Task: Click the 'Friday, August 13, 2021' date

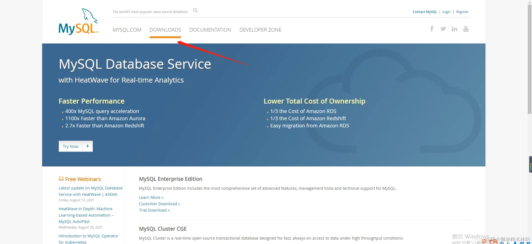Action: [x=76, y=200]
